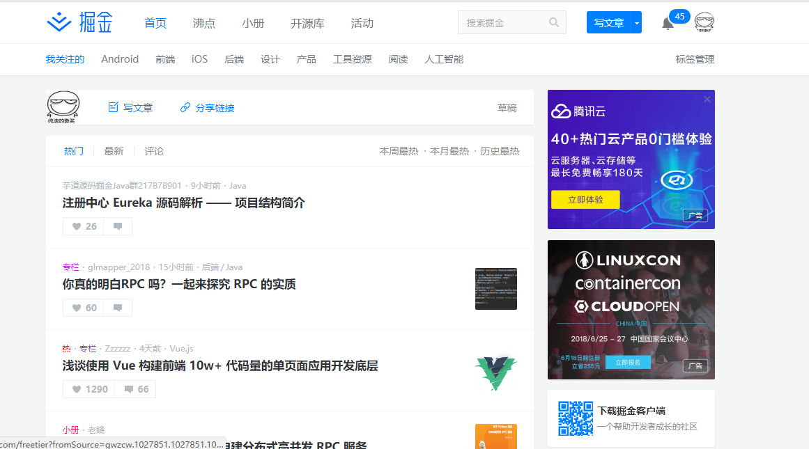Click 立即报名 on LinuxCon ad
This screenshot has height=449, width=809.
pyautogui.click(x=628, y=363)
